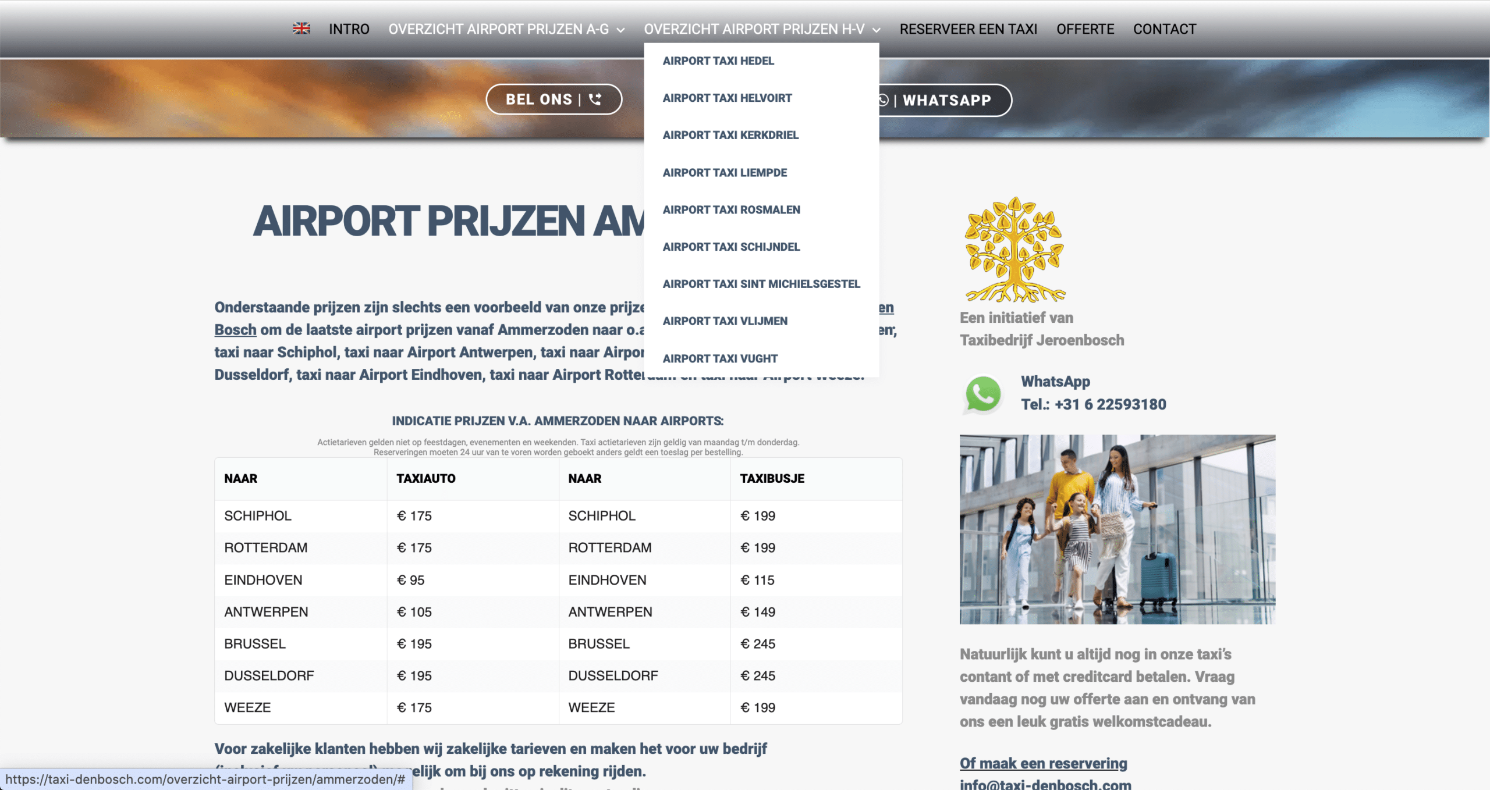
Task: Click the phone icon in Bel Ons button
Action: pyautogui.click(x=595, y=99)
